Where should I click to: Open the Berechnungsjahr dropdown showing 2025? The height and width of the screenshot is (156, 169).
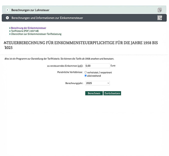98,83
